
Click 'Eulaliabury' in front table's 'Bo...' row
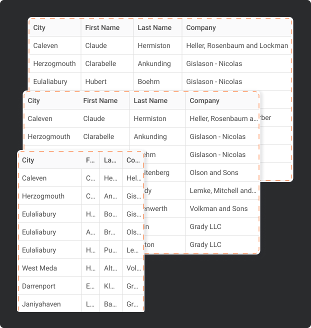point(39,214)
